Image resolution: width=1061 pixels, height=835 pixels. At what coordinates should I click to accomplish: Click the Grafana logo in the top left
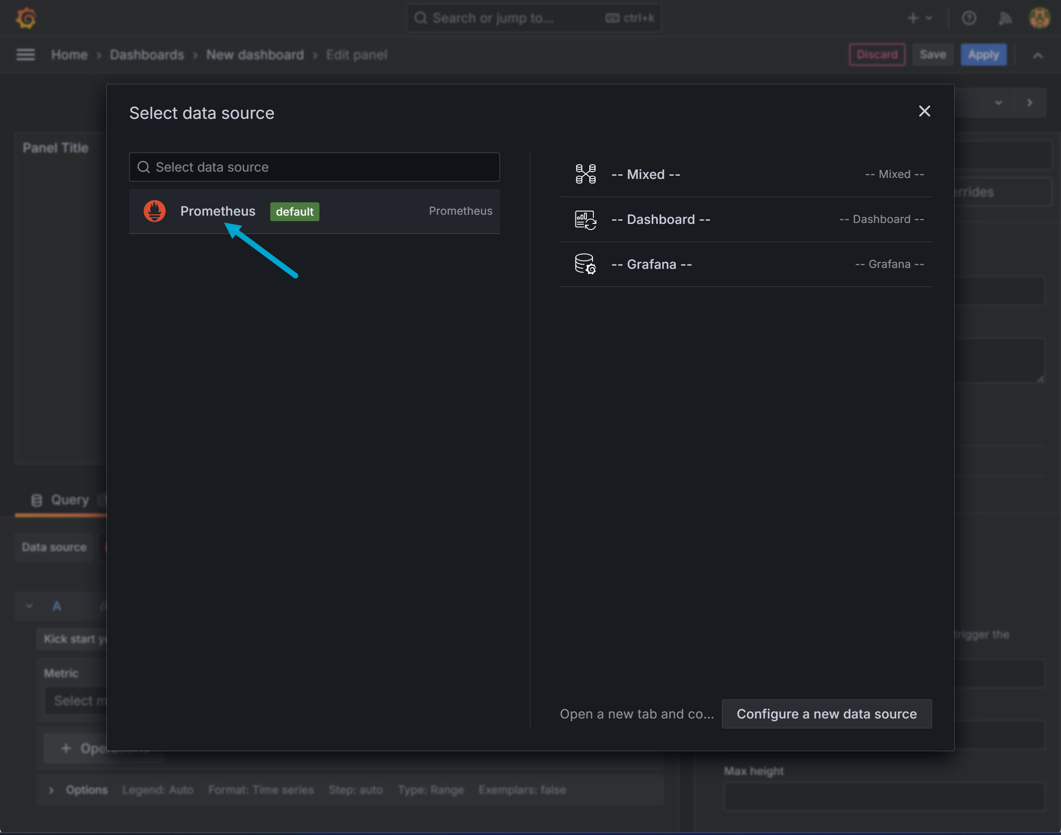click(26, 17)
